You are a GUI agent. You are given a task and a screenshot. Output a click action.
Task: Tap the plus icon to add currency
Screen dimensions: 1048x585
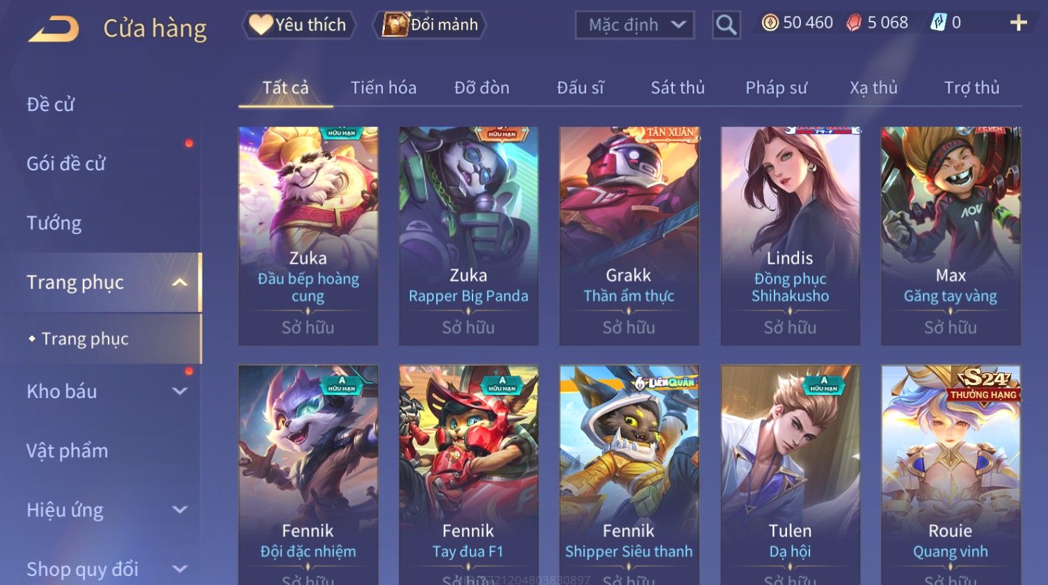click(x=1018, y=23)
